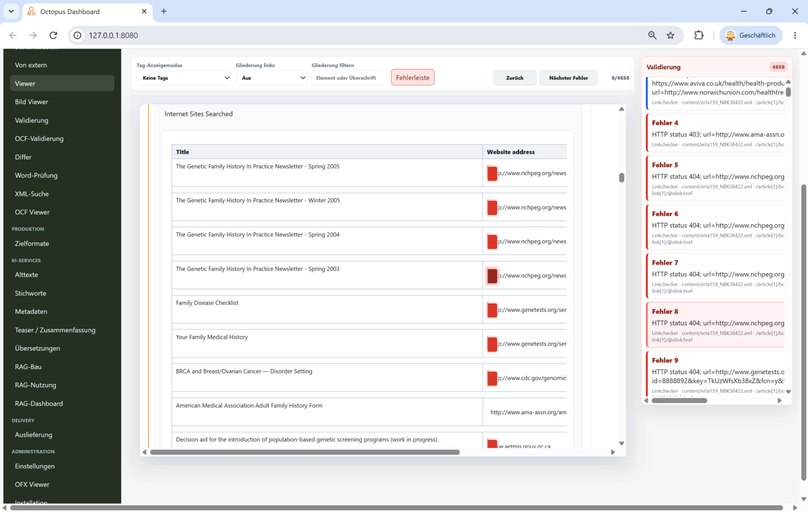The image size is (808, 512).
Task: Open Bild Viewer in the sidebar
Action: pyautogui.click(x=62, y=102)
